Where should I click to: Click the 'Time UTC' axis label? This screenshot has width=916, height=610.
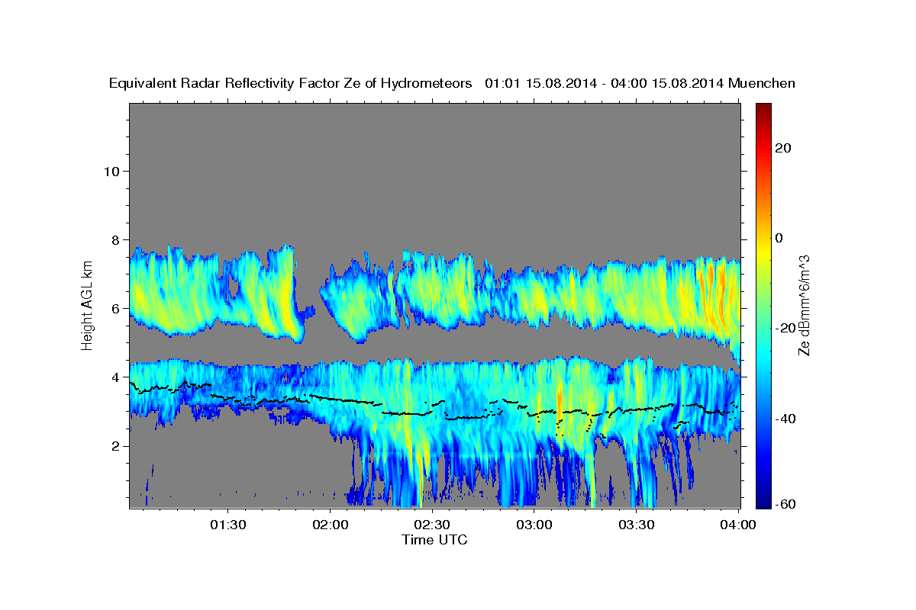[x=434, y=540]
